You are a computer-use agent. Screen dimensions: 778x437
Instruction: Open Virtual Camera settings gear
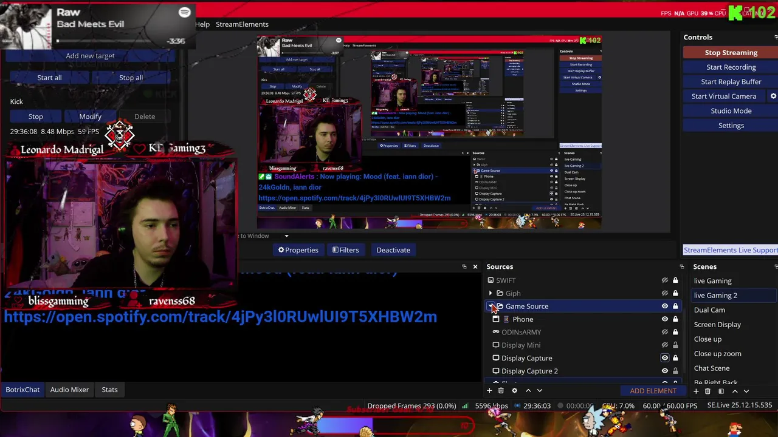(x=773, y=96)
